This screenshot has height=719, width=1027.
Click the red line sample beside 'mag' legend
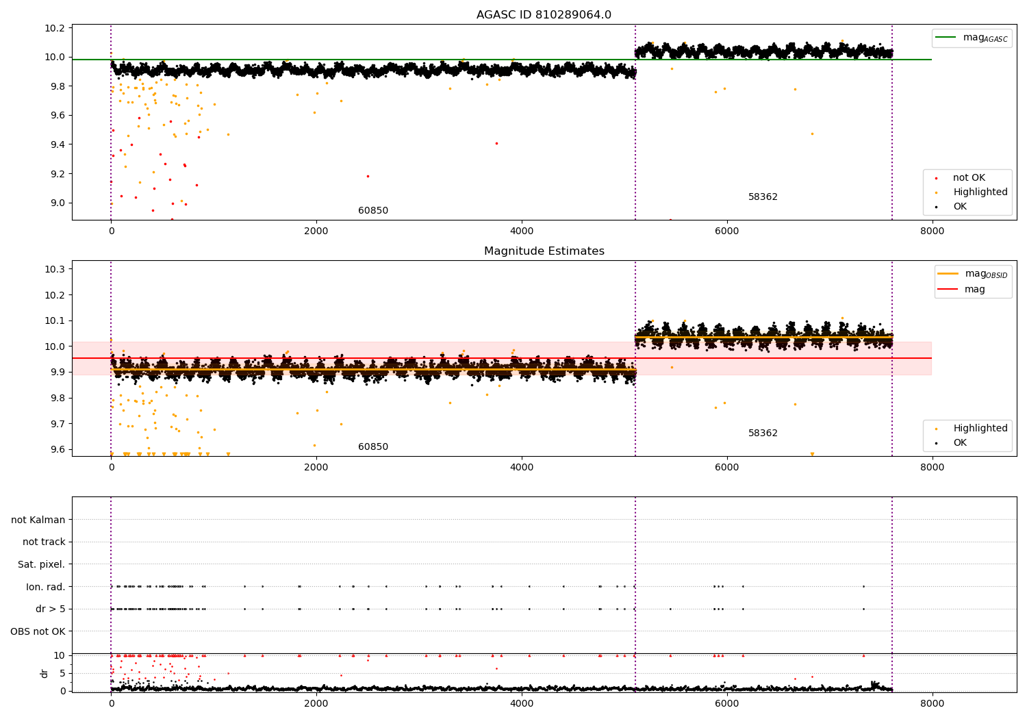(948, 290)
